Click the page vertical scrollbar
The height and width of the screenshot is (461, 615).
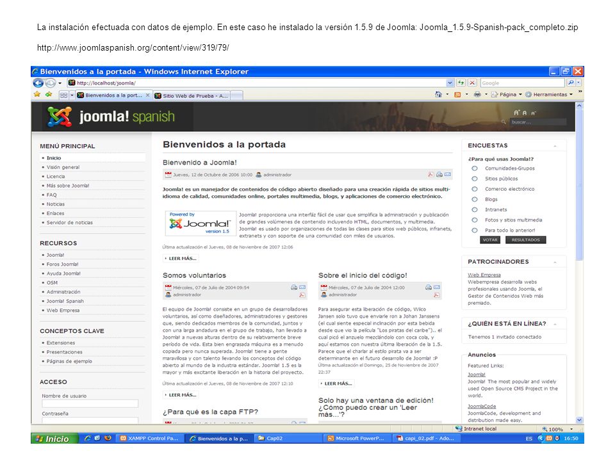(579, 263)
